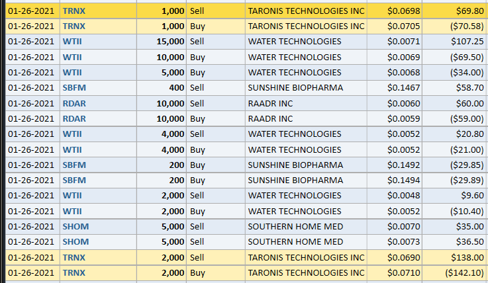Select the $0.1492 price cell

tap(403, 165)
